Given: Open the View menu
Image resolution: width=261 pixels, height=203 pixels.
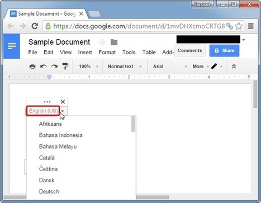Looking at the screenshot, I should click(65, 52).
